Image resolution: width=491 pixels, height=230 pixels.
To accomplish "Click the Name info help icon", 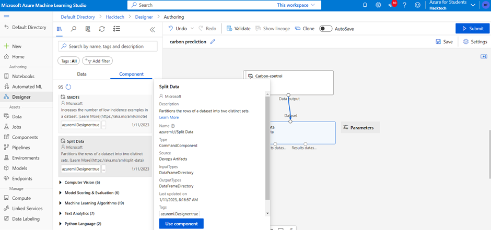I will pos(172,126).
